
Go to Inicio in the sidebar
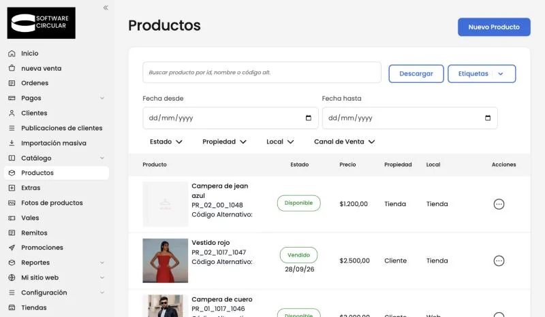click(x=29, y=54)
